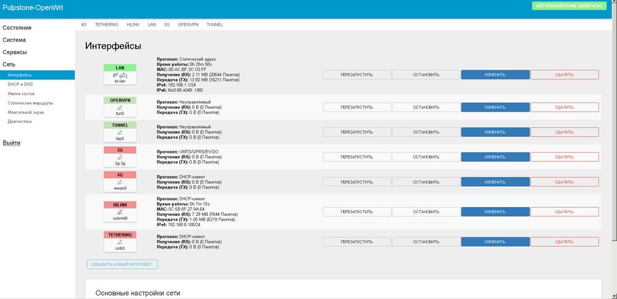Expand the Система menu
Viewport: 617px width, 299px height.
pos(14,40)
